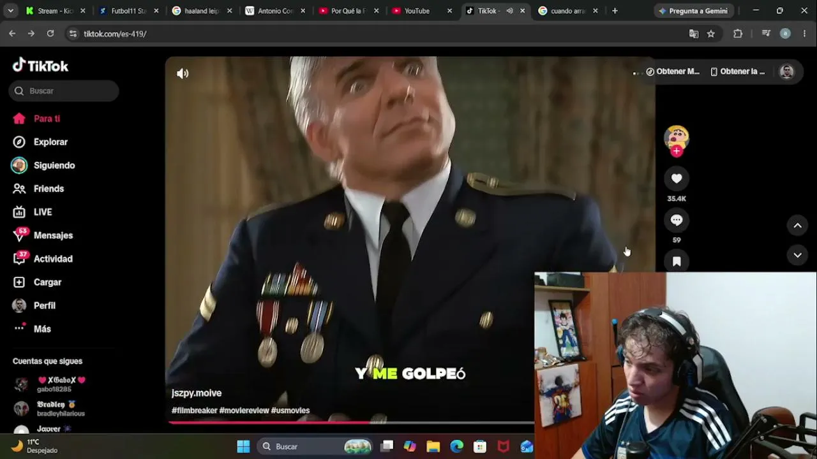
Task: Seek on the red video progress bar
Action: [x=351, y=422]
